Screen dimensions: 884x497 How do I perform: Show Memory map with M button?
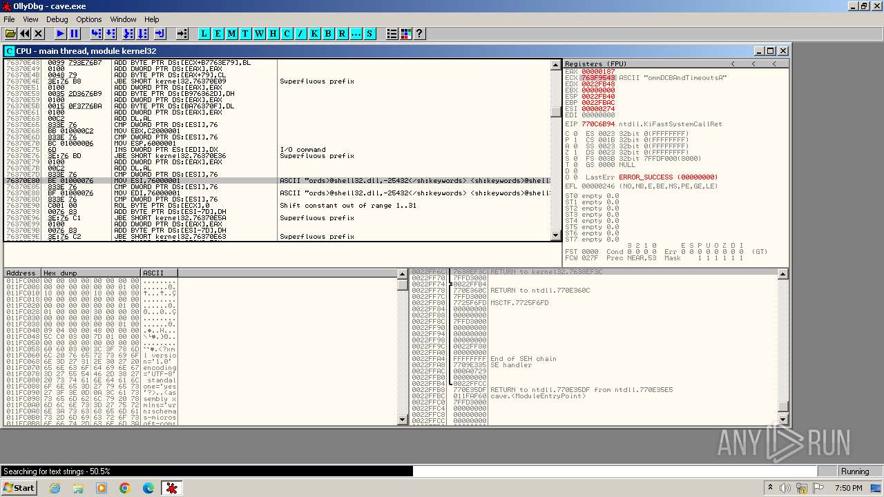pyautogui.click(x=232, y=33)
